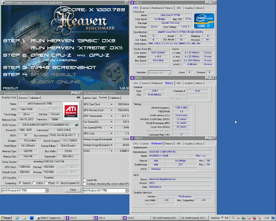
Task: Click MAKE SCREENSHOT in HWBOT app
Action: [63, 68]
